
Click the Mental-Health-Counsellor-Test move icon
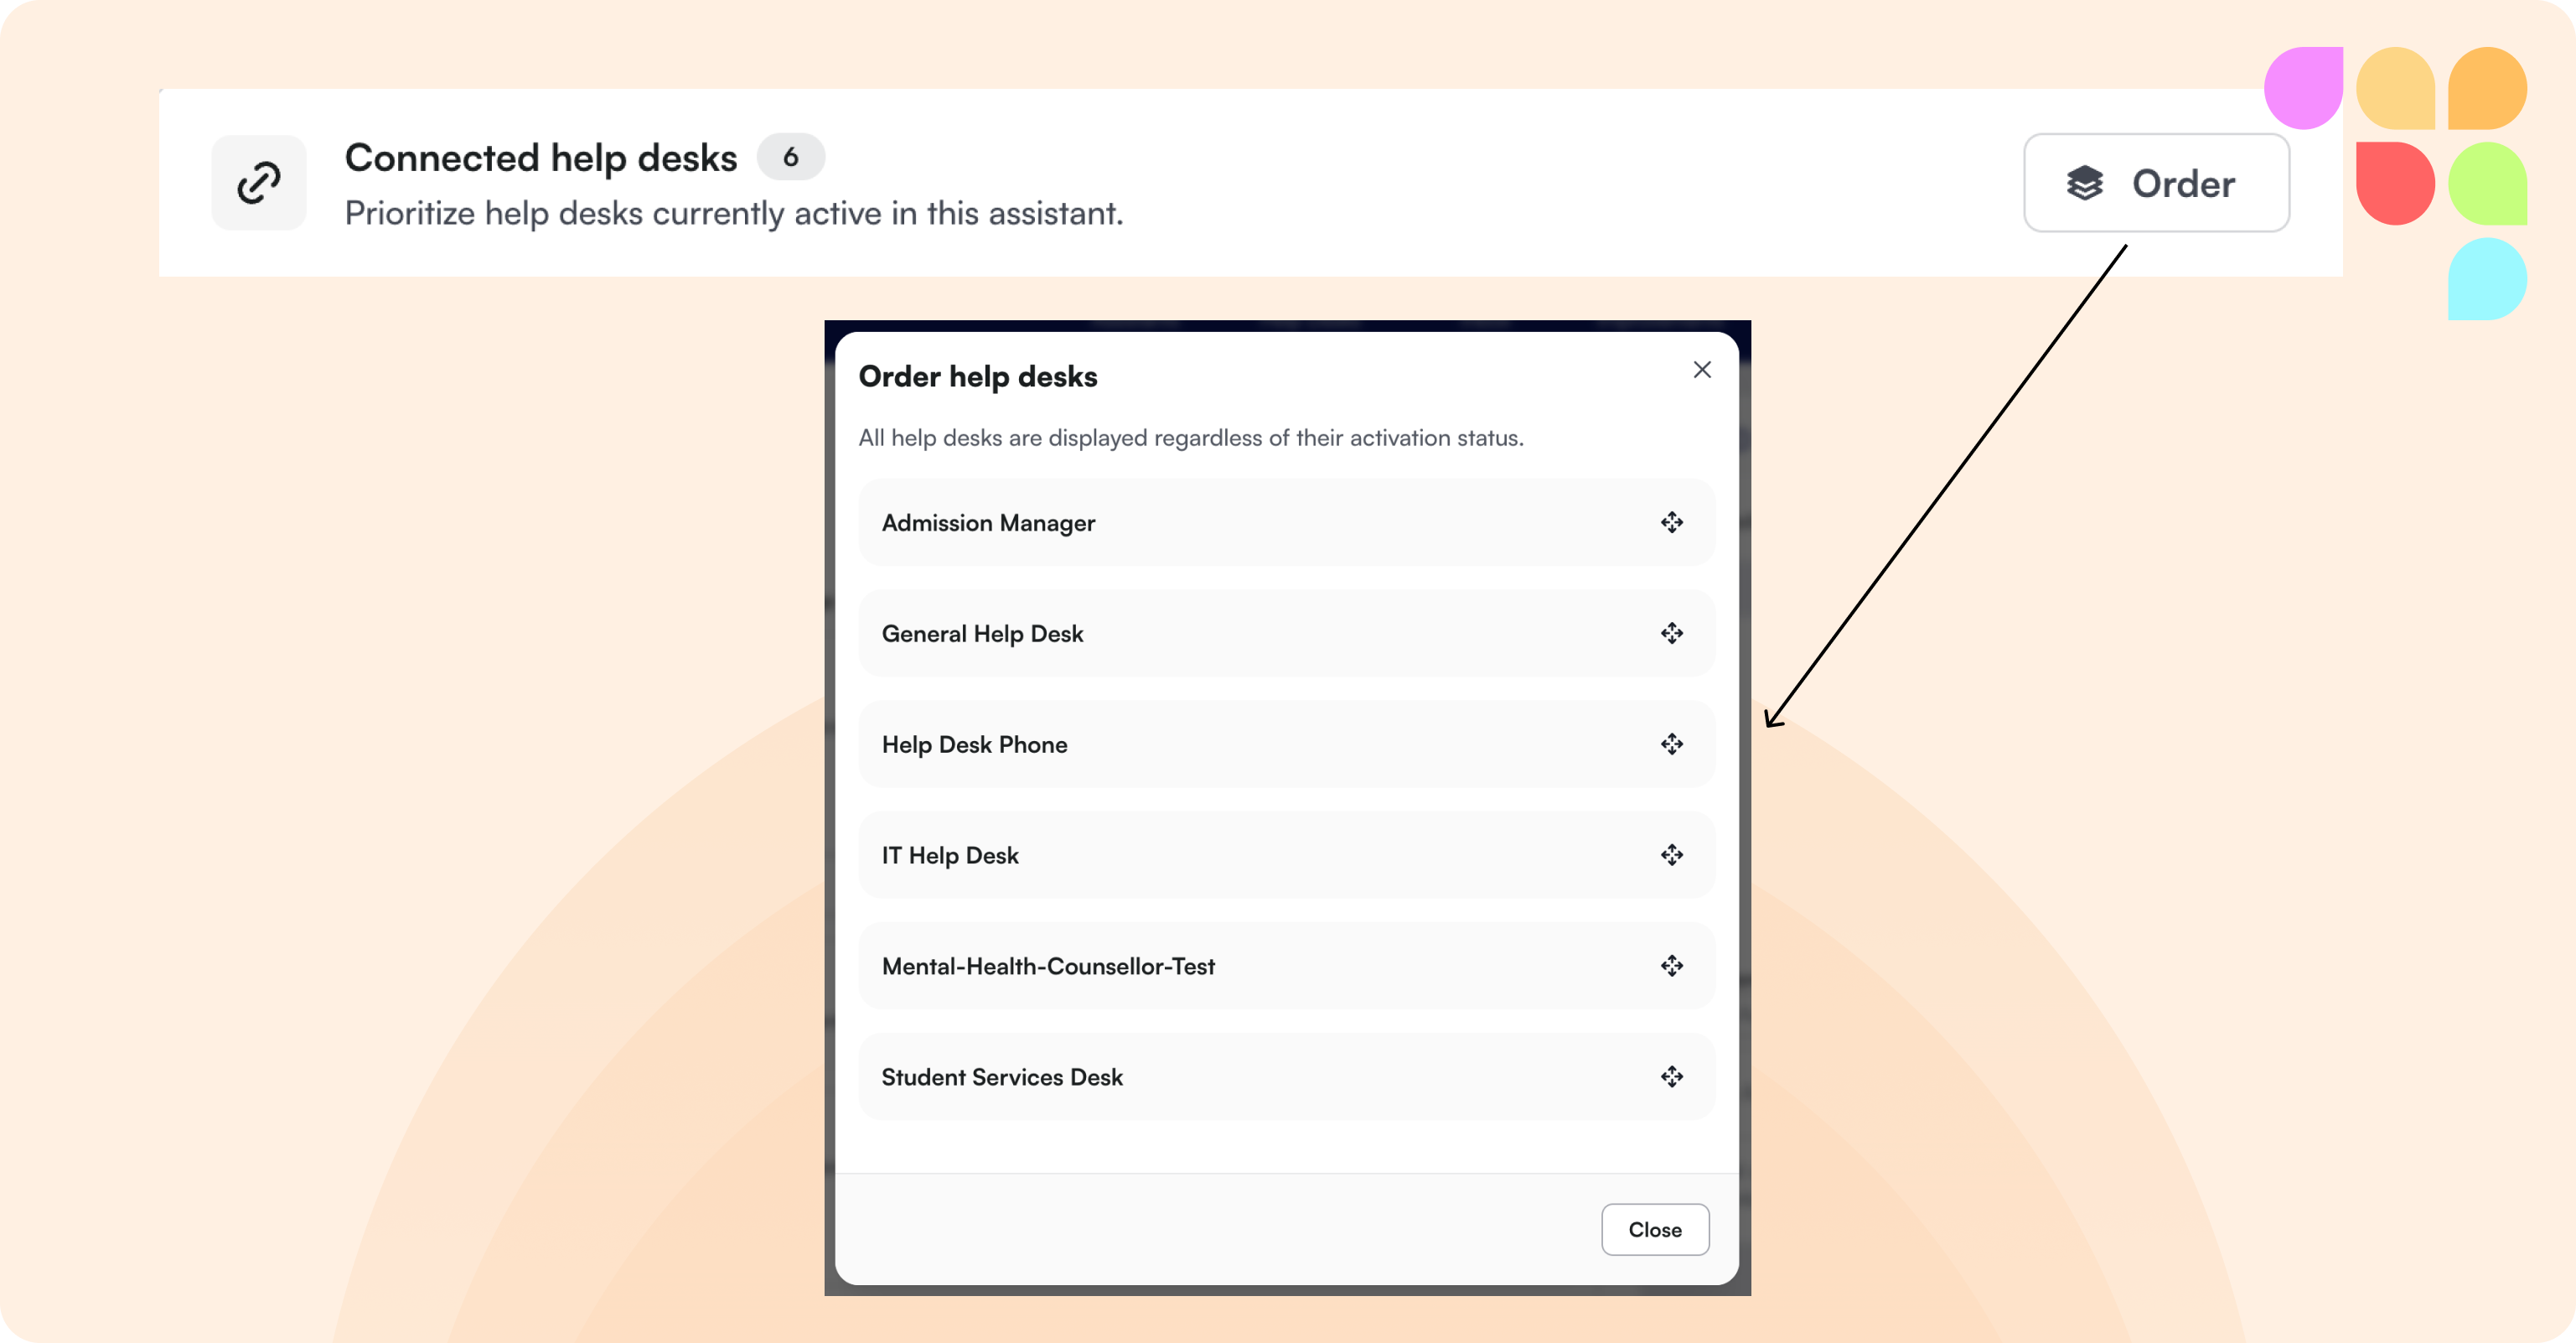coord(1671,966)
